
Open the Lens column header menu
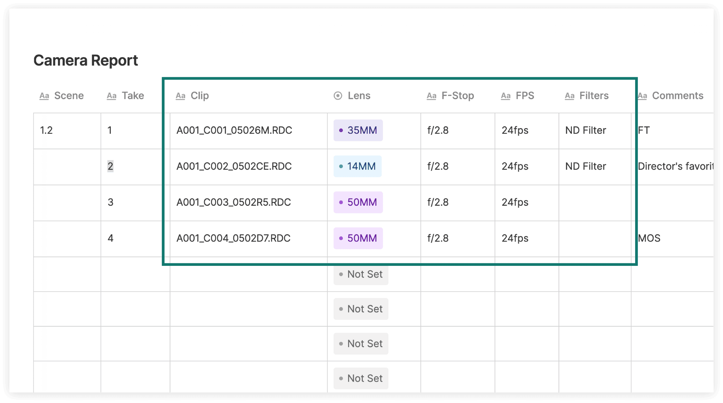[359, 96]
